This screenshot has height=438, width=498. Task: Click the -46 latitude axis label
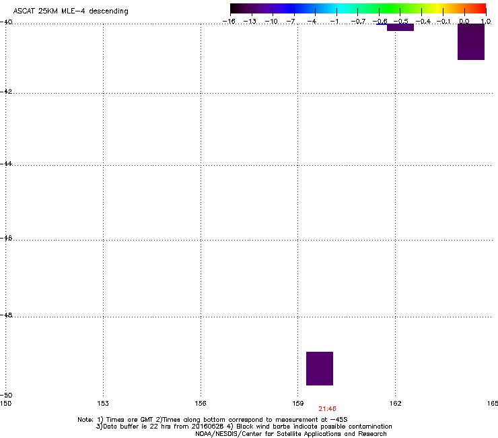(6, 239)
